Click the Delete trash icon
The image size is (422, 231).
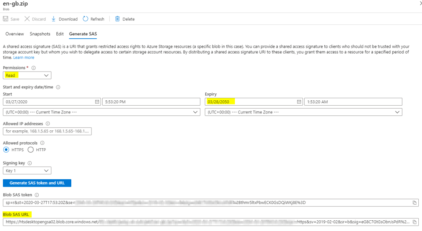[117, 19]
